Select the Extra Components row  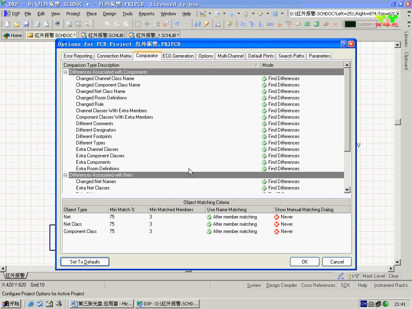coord(203,162)
